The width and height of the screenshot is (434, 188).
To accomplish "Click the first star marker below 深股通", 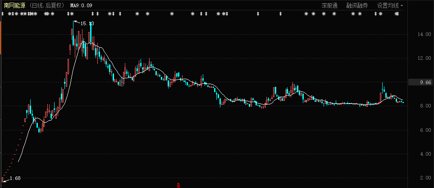I will 324,14.
